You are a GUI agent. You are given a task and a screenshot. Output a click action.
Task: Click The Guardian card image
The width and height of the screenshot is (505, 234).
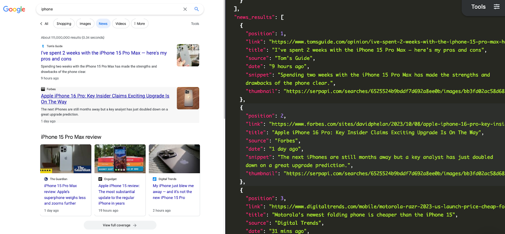click(x=66, y=159)
